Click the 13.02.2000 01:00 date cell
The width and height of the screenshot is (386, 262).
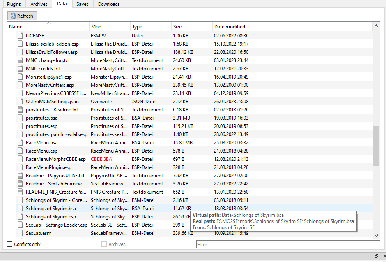click(x=231, y=85)
